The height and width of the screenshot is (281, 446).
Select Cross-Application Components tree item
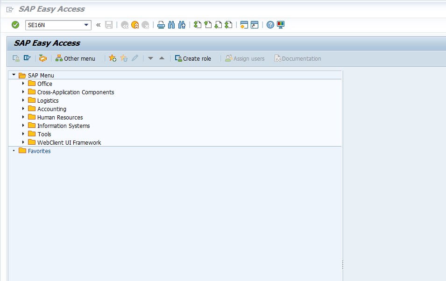click(76, 92)
